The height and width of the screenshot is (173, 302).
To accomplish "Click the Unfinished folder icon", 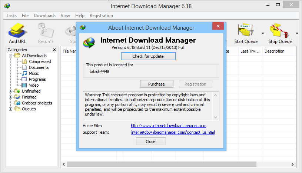I will [x=17, y=91].
